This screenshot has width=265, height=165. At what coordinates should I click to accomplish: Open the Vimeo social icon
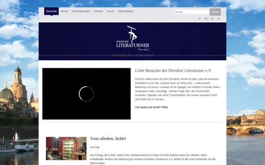(212, 18)
